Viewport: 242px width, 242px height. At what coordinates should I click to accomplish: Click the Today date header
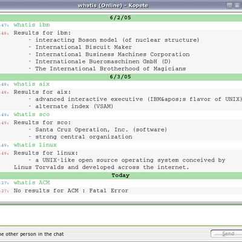(x=120, y=175)
